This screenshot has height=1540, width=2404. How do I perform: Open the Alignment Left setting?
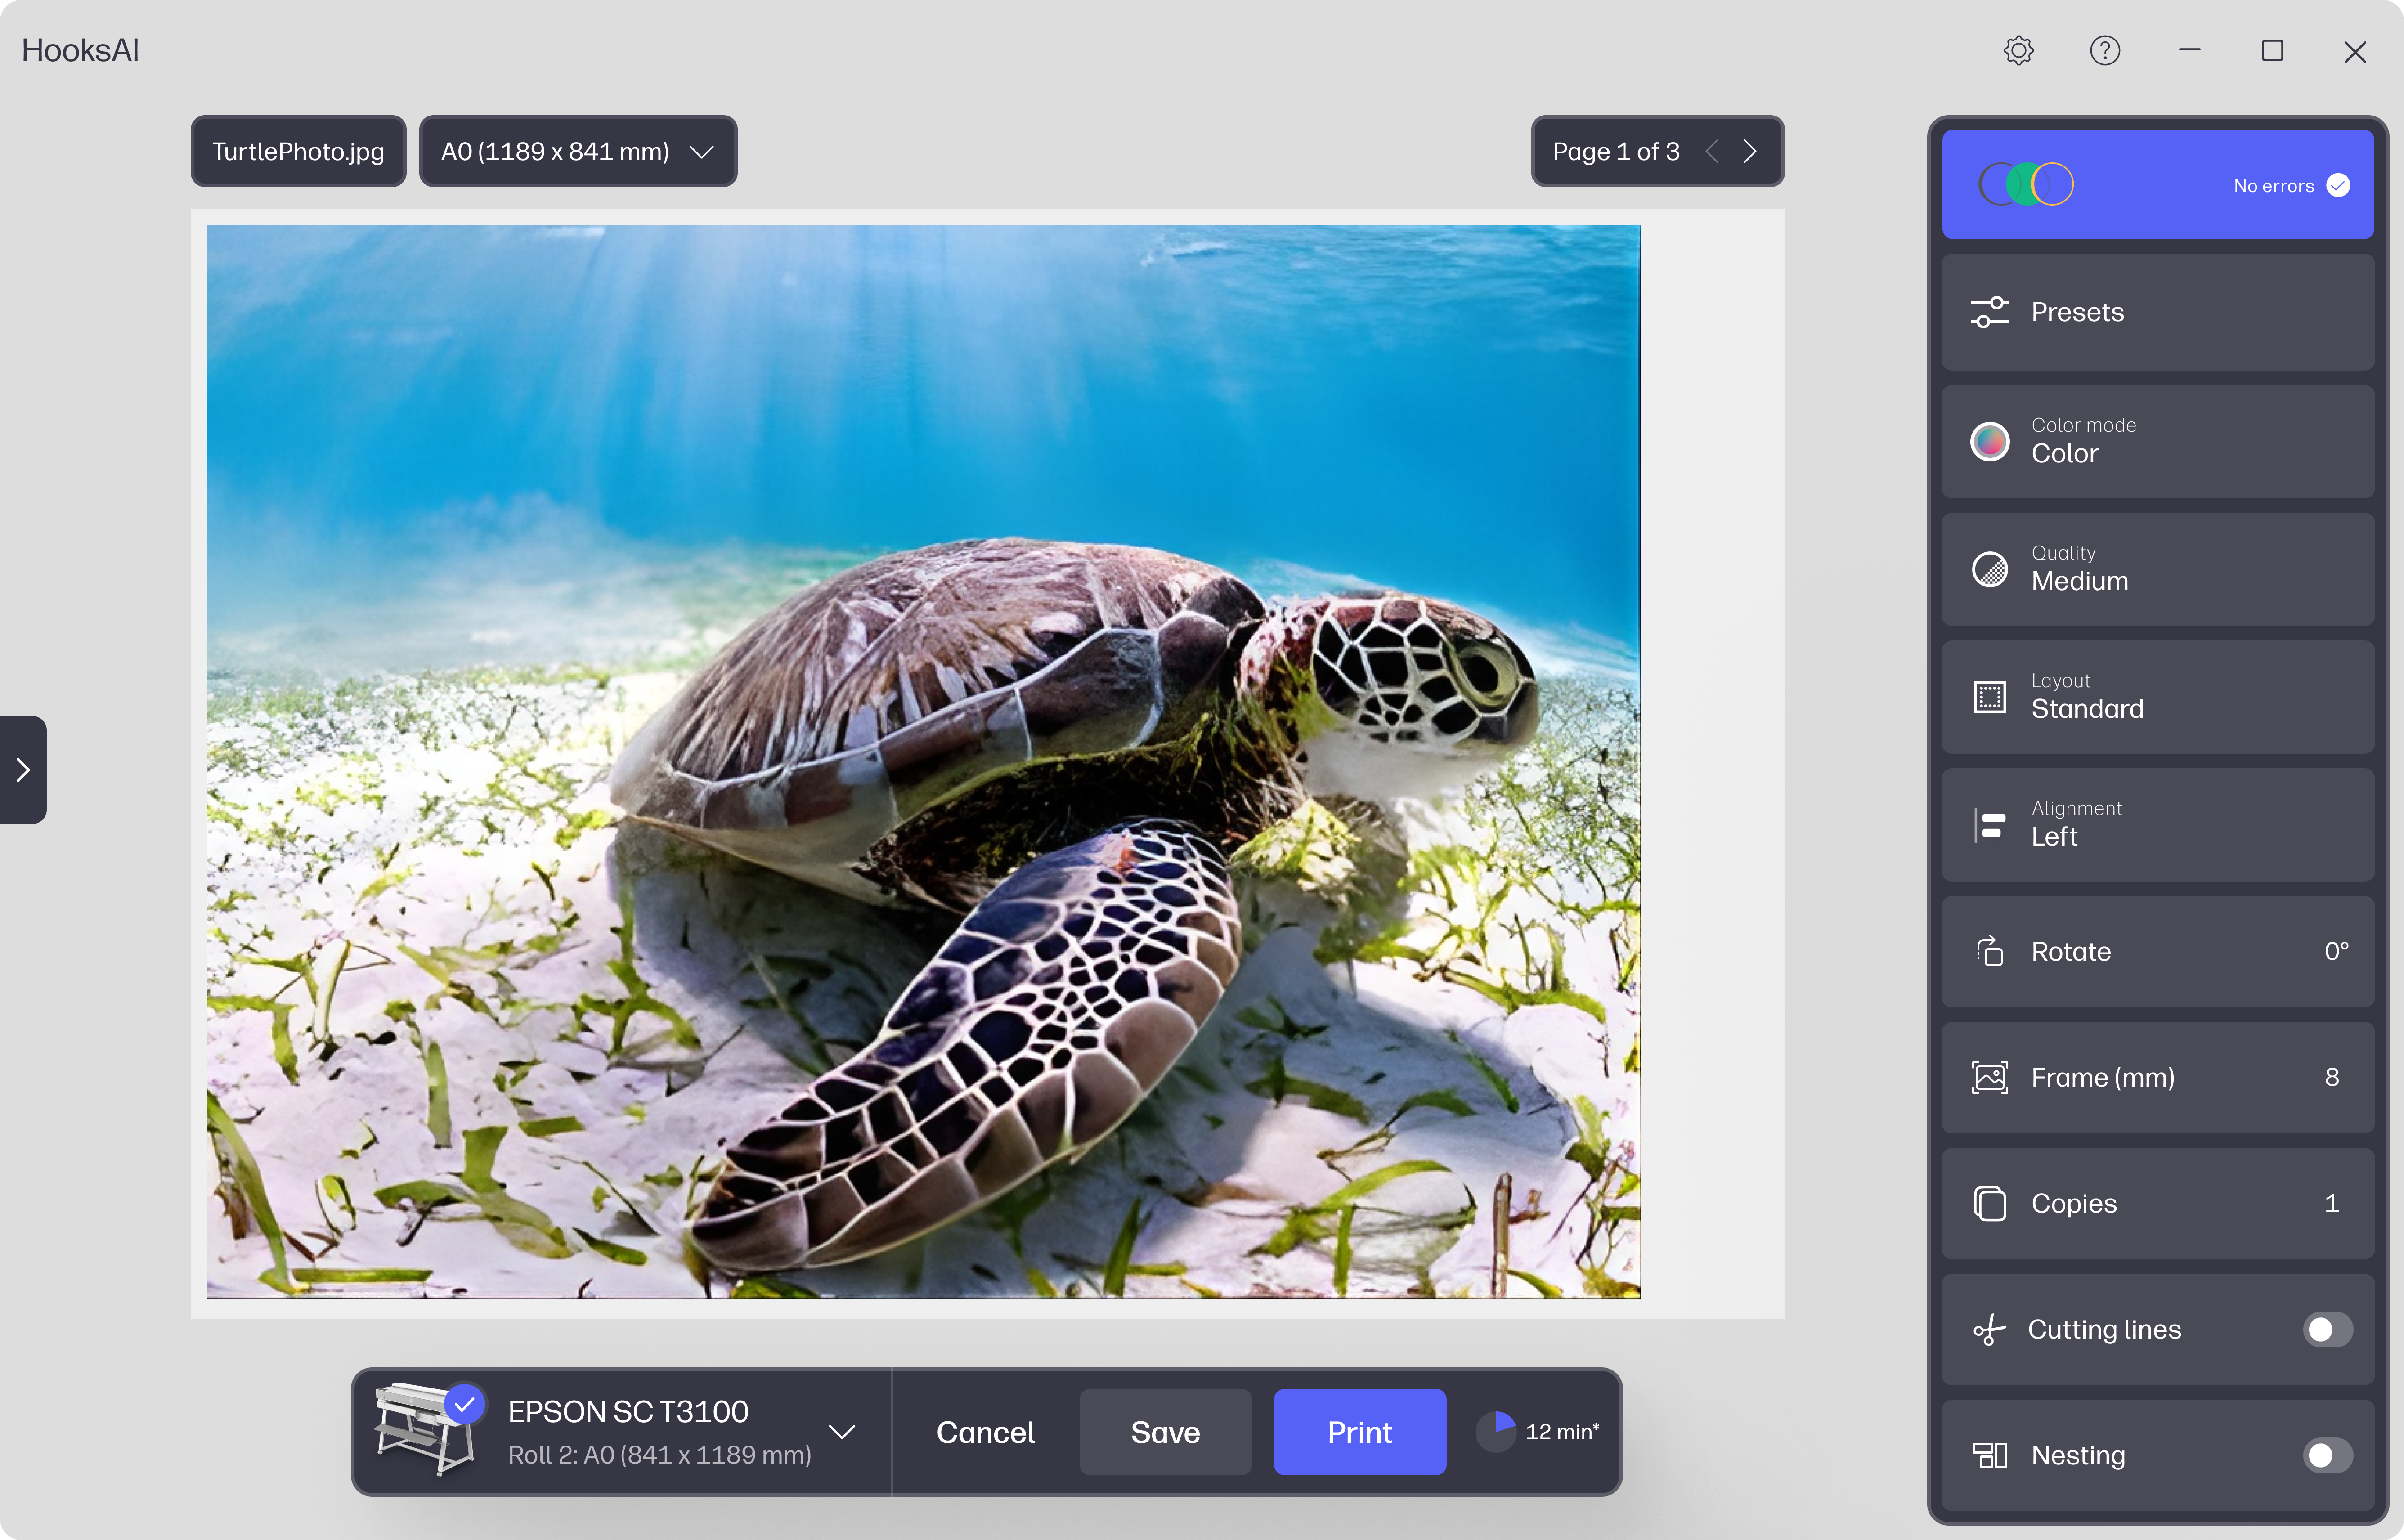(2157, 825)
